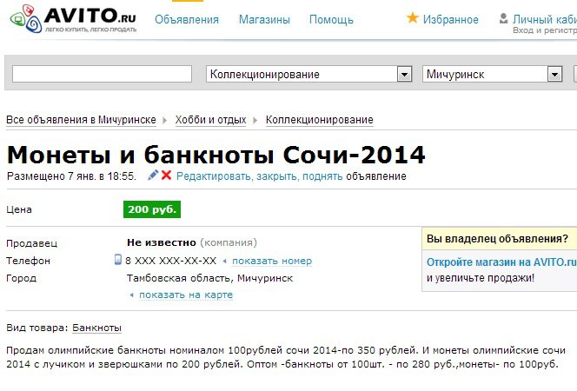Go to Все объявления в Мичуринске breadcrumb

81,120
